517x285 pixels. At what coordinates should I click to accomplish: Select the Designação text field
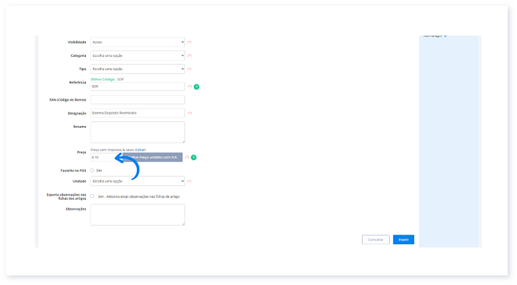(x=138, y=112)
